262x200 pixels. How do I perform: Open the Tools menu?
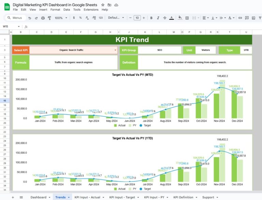coord(77,10)
